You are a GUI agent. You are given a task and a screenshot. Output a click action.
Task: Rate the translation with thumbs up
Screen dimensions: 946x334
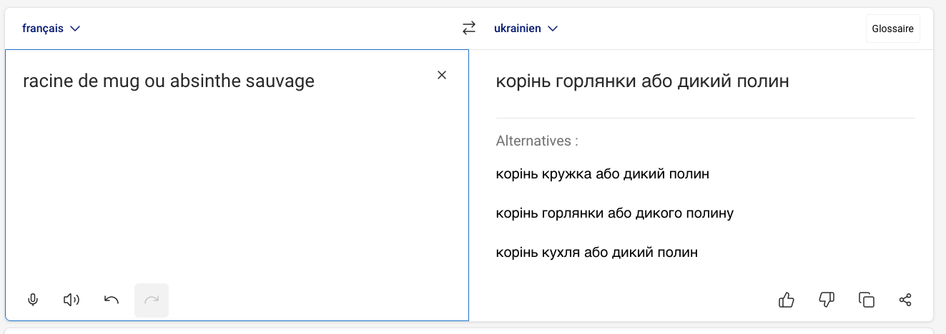(x=787, y=300)
